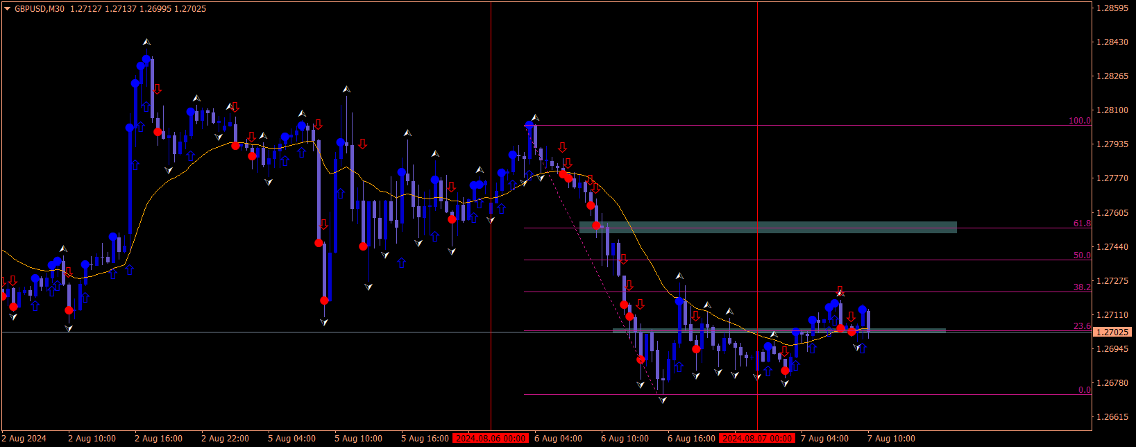This screenshot has width=1136, height=447.
Task: Select the grey zone rectangle at the 23.6 level
Action: (779, 330)
